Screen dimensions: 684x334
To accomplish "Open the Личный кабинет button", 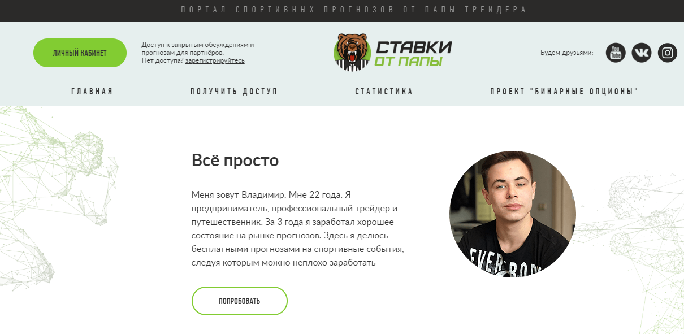I will tap(80, 53).
